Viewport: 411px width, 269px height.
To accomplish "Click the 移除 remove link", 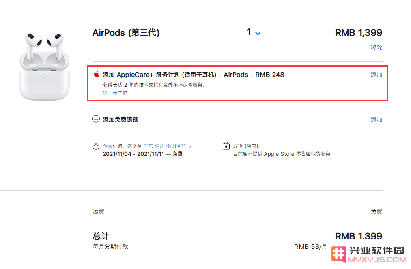I will click(376, 48).
